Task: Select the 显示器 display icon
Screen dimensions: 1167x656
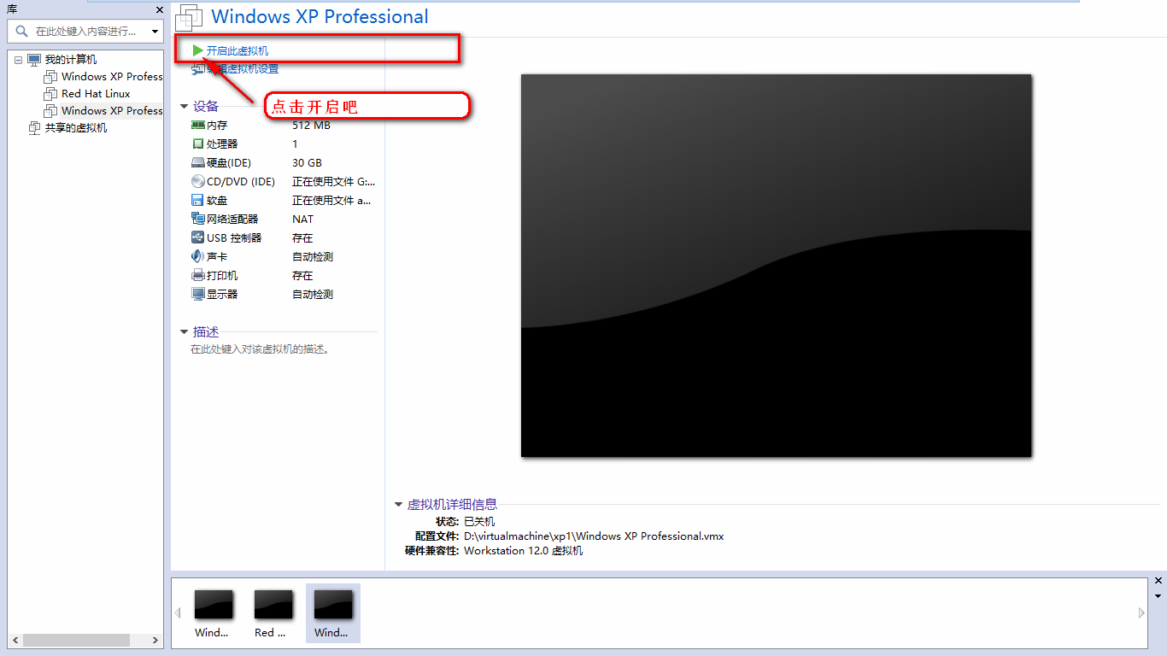Action: (x=198, y=295)
